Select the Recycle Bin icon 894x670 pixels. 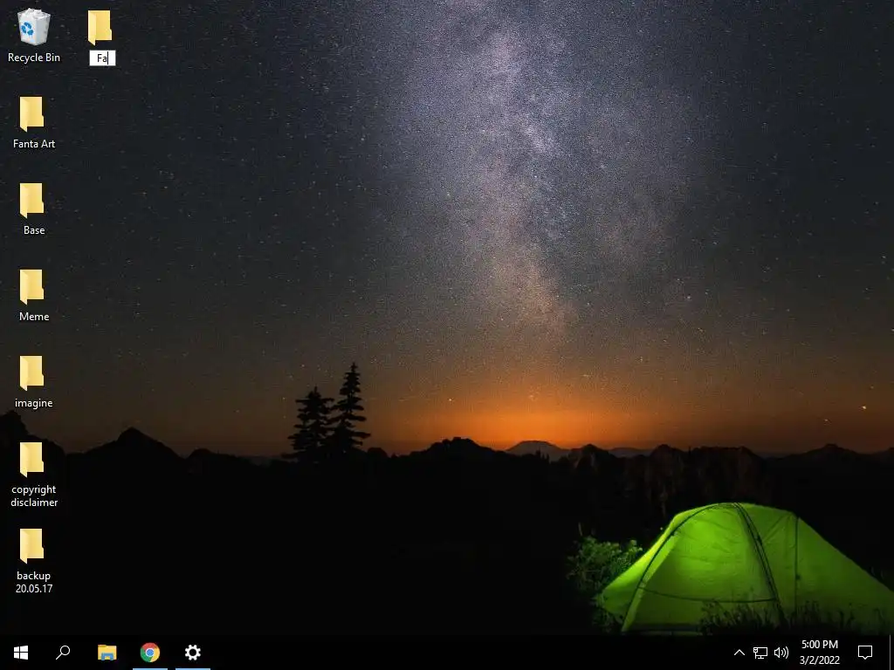(x=34, y=27)
